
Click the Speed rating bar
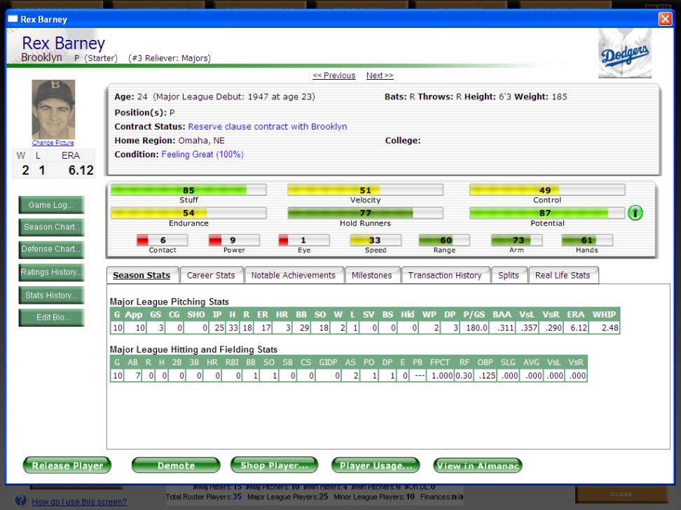376,240
